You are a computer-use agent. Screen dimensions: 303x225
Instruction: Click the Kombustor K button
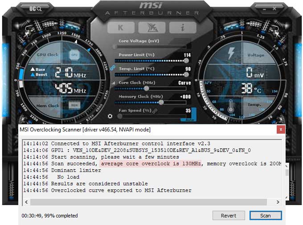[121, 28]
